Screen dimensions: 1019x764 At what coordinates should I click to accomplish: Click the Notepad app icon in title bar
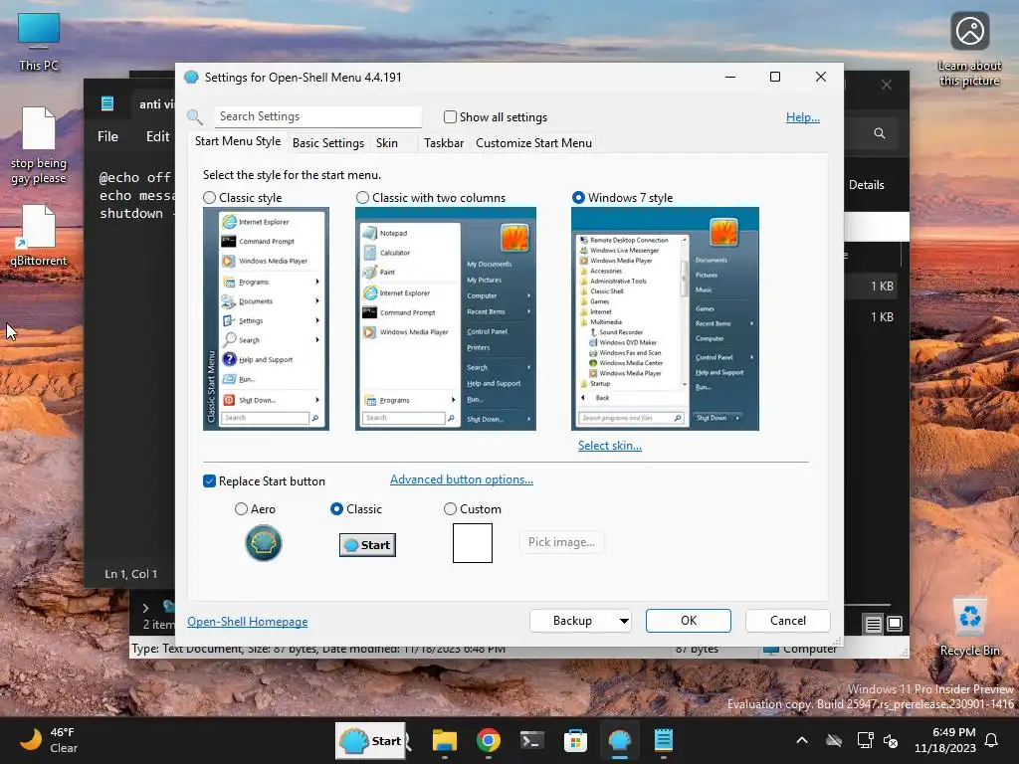(107, 103)
